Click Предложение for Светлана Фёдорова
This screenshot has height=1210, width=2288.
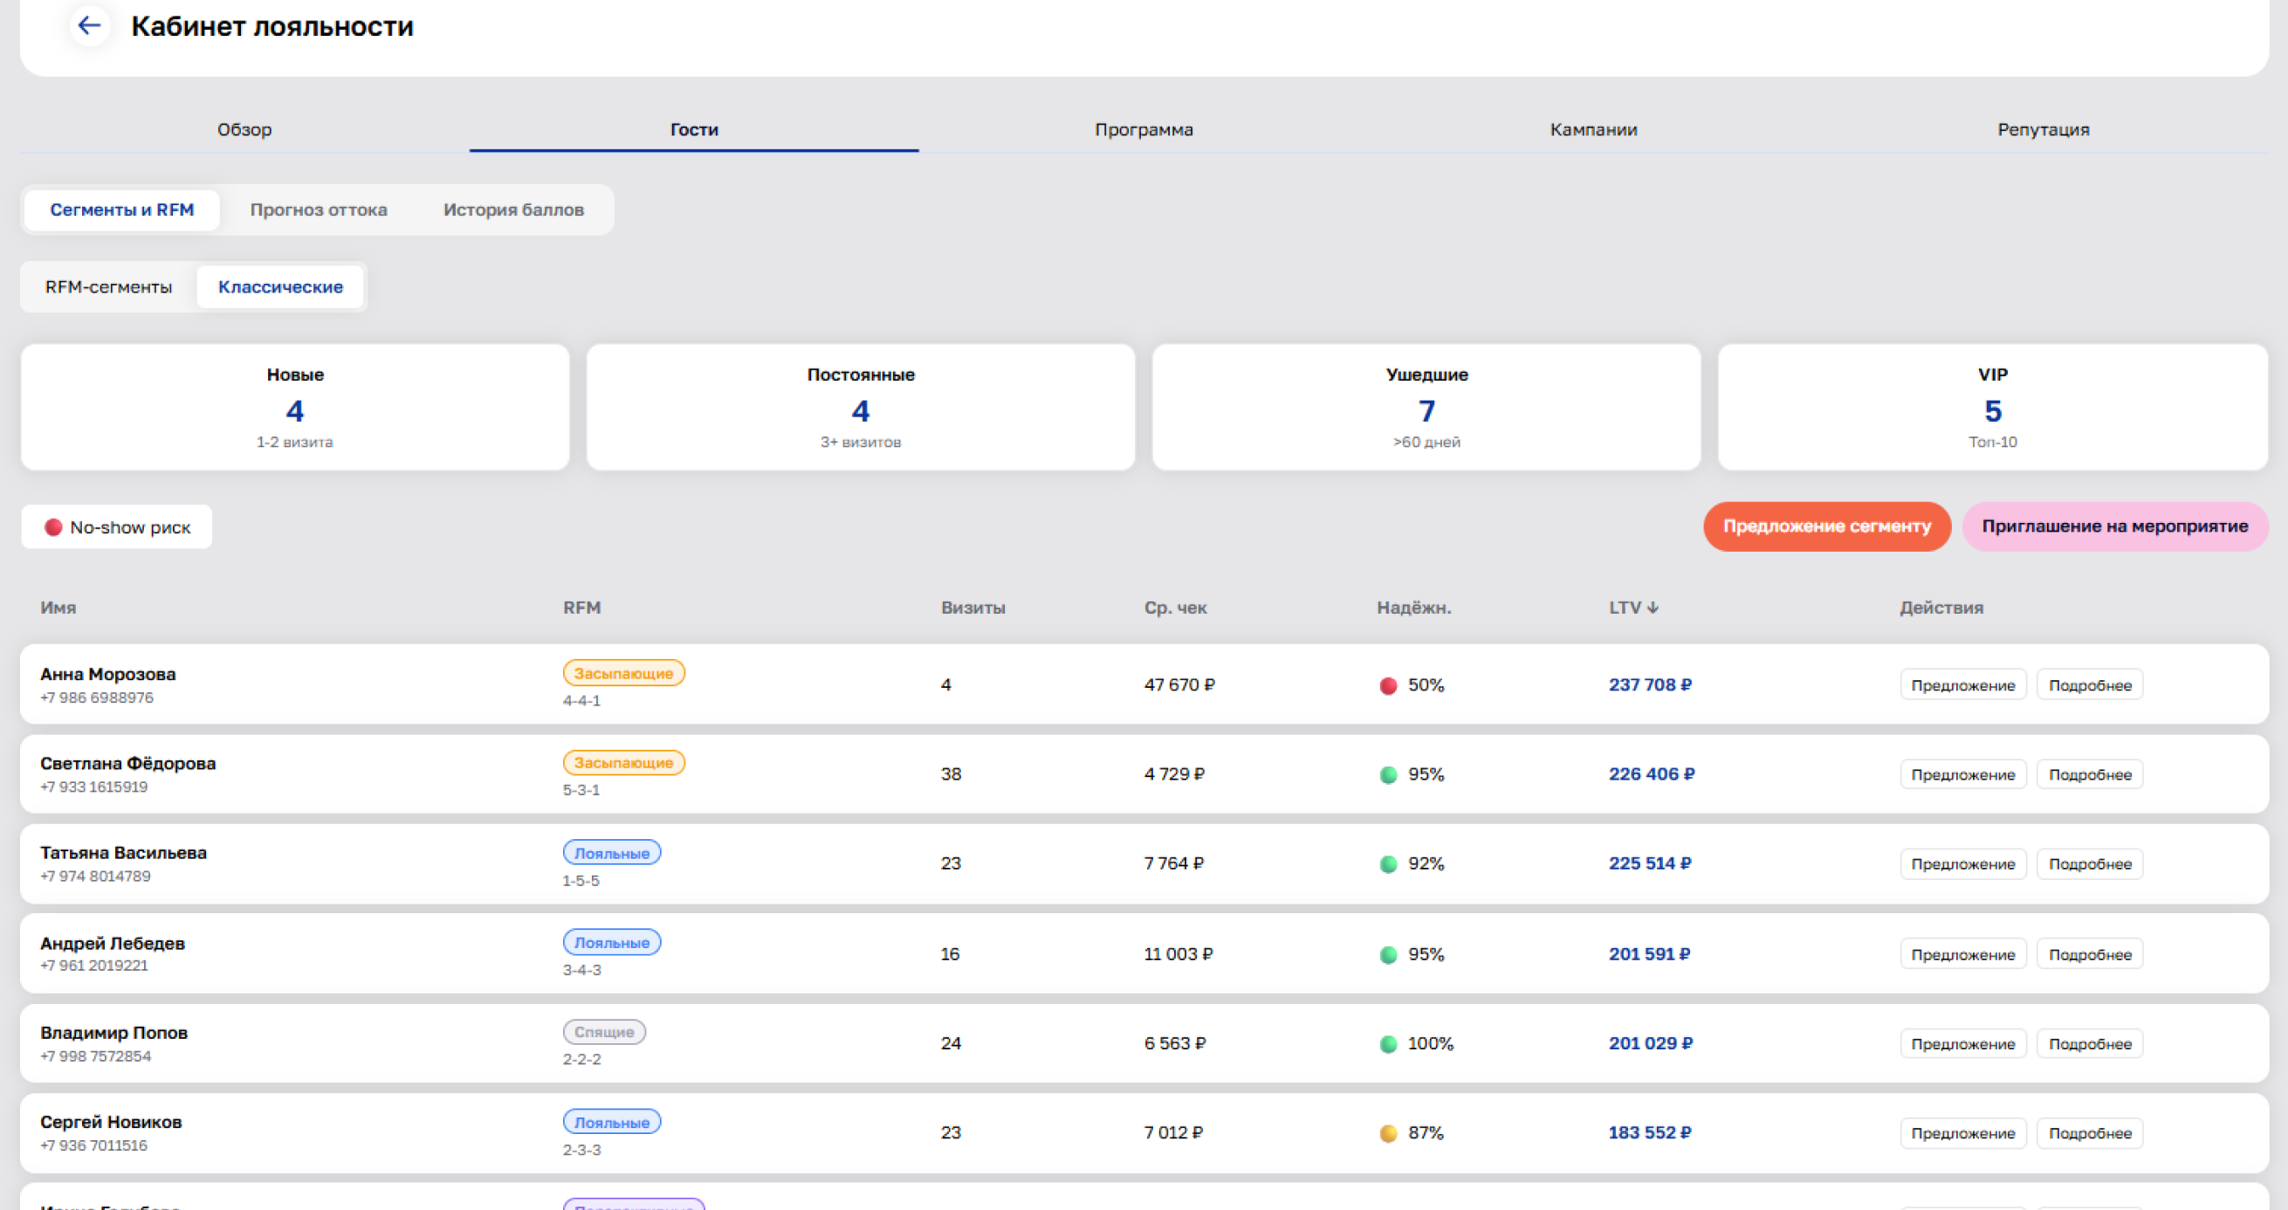(x=1963, y=774)
